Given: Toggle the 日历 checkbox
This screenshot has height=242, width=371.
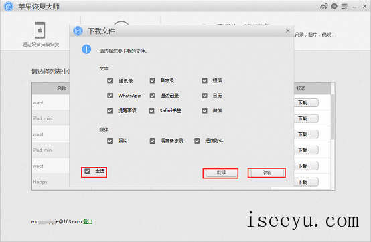Looking at the screenshot, I should click(x=205, y=96).
